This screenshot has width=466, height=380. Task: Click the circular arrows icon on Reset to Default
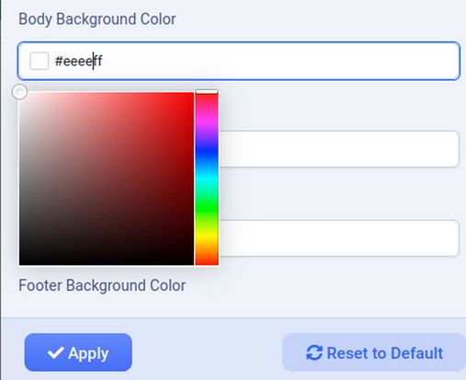(x=314, y=352)
